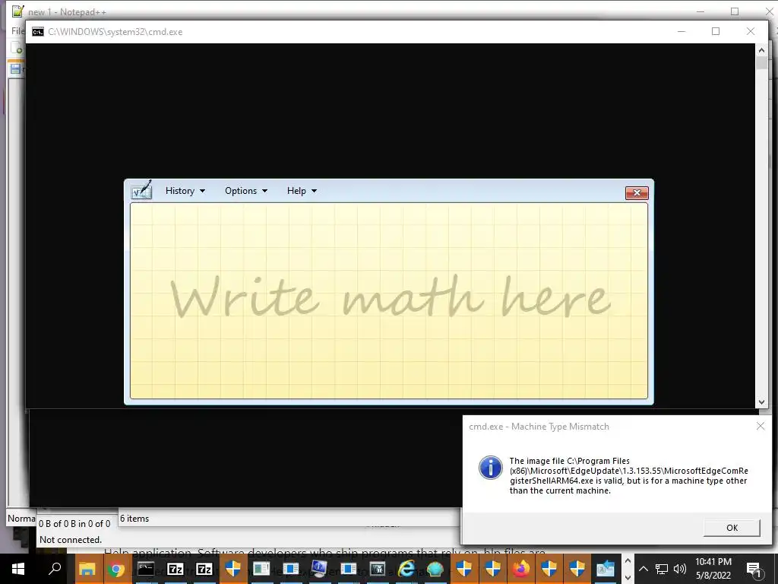Switch to Command Prompt taskbar icon

coord(145,569)
